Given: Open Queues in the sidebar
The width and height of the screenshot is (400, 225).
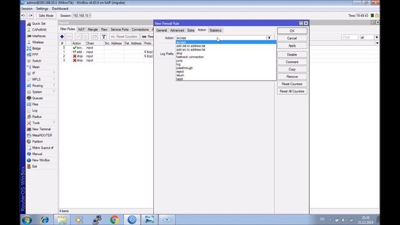Looking at the screenshot, I should pyautogui.click(x=37, y=98).
